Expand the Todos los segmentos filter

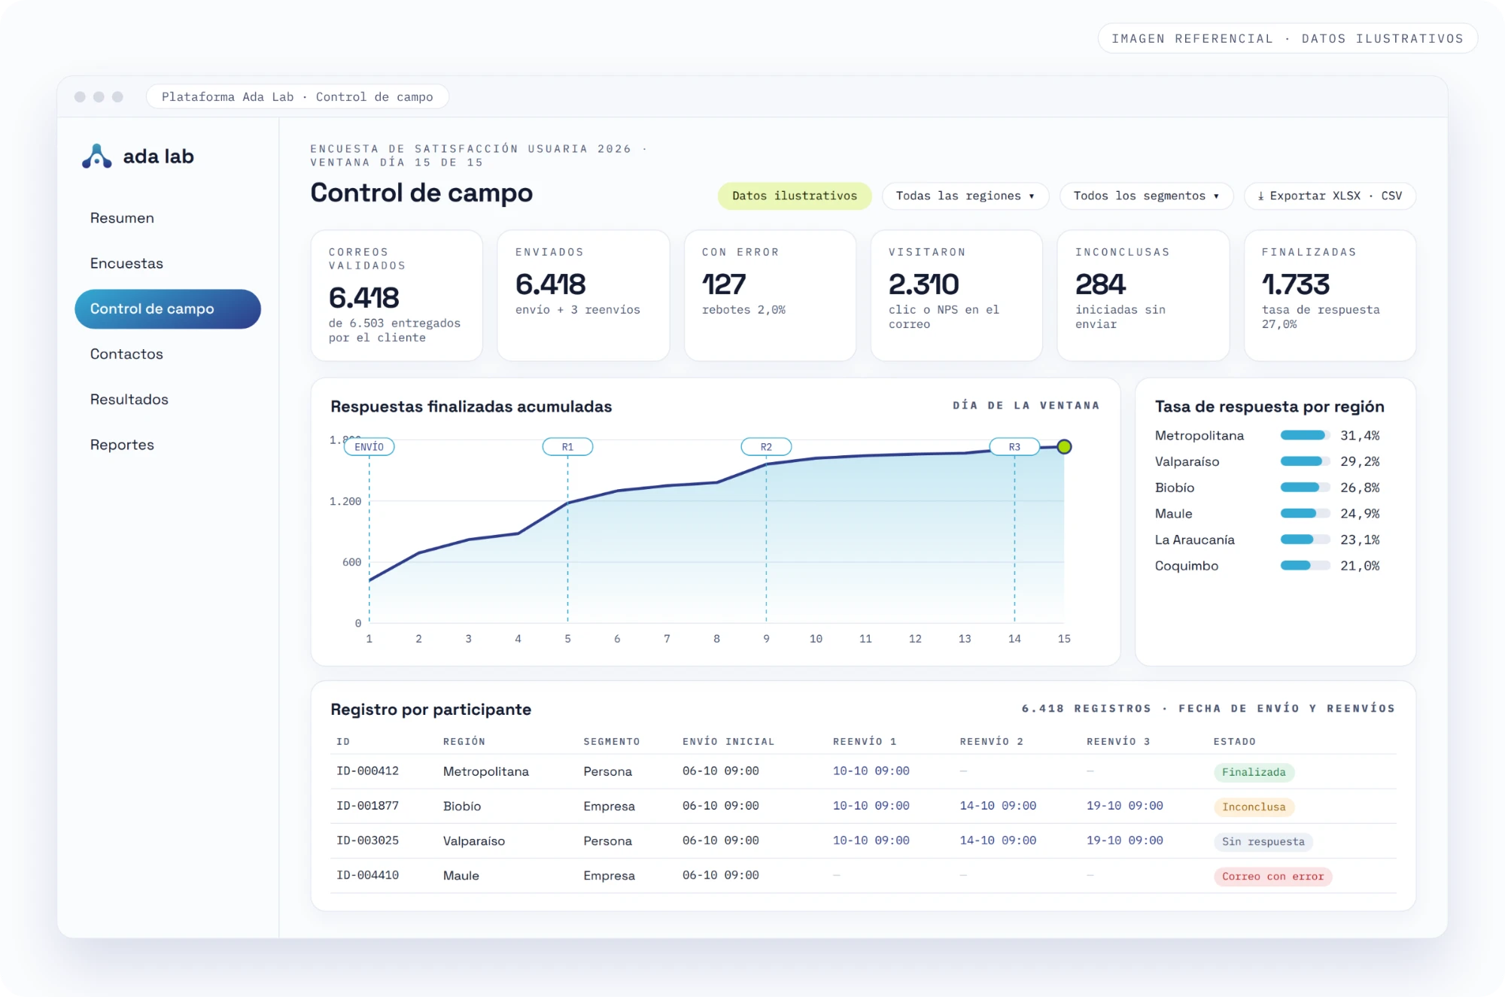(x=1146, y=196)
